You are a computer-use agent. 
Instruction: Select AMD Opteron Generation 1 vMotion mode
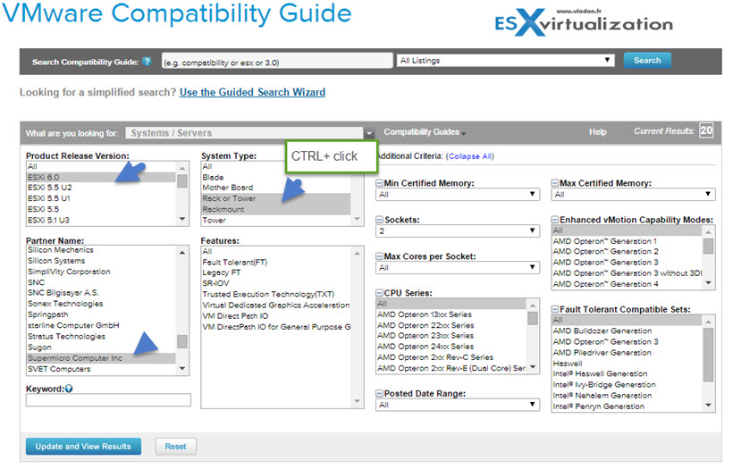coord(627,241)
